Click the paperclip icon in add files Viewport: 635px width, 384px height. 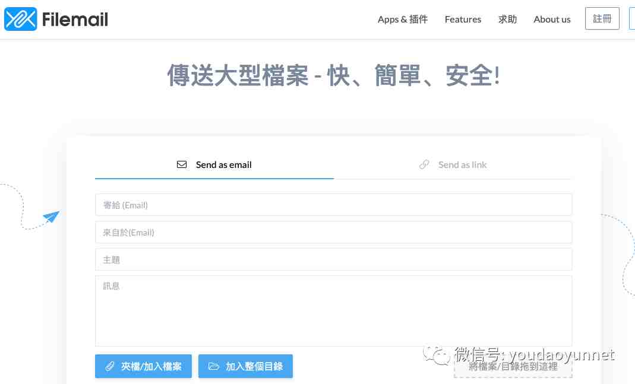tap(110, 366)
